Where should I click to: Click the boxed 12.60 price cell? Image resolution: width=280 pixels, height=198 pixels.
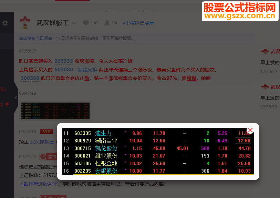coord(243,141)
